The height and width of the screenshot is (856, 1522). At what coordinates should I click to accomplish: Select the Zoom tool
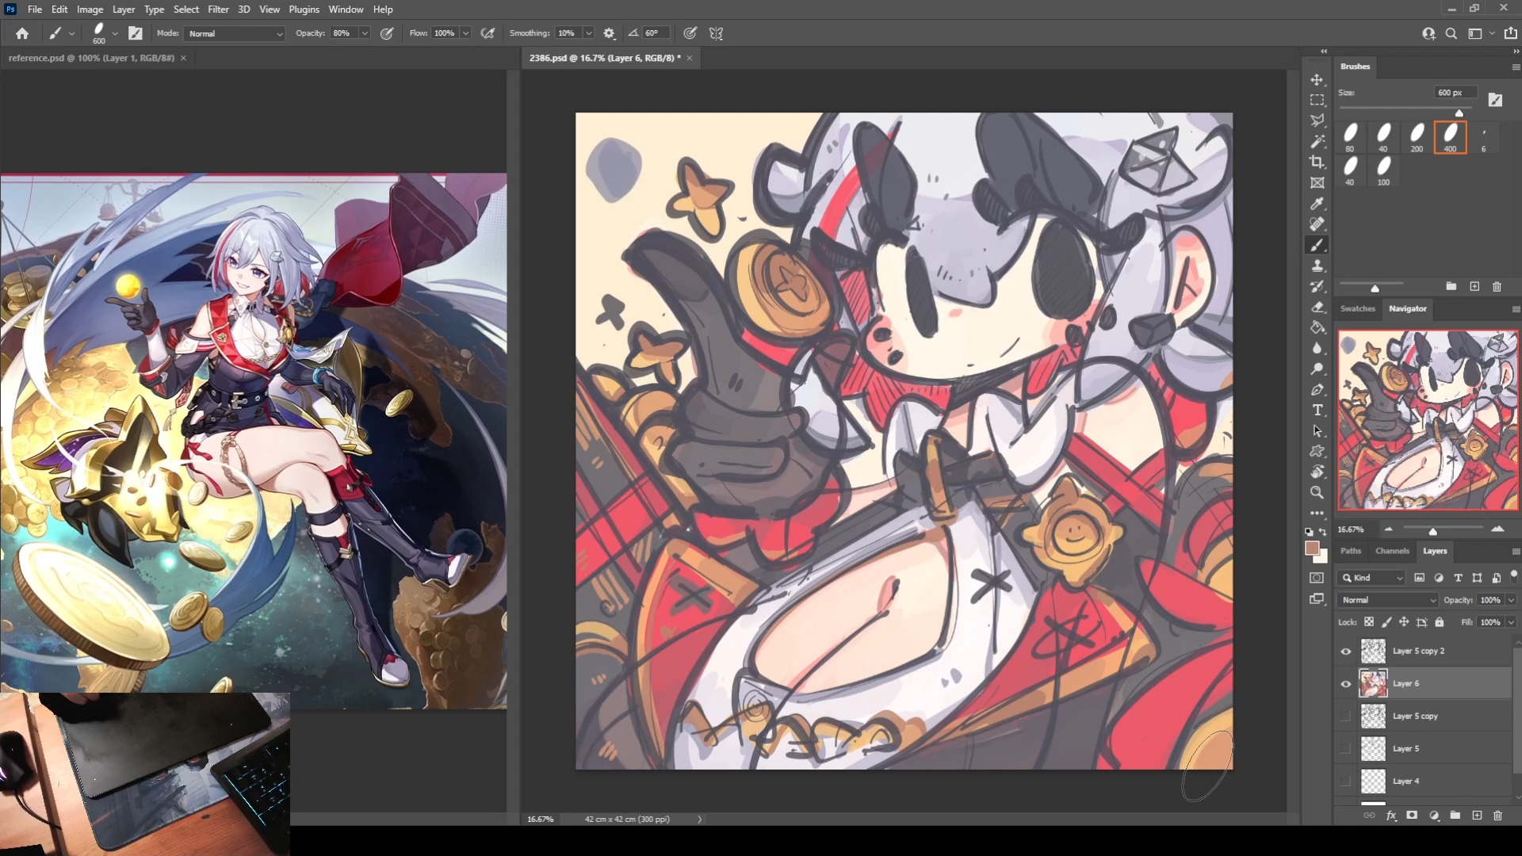tap(1317, 492)
